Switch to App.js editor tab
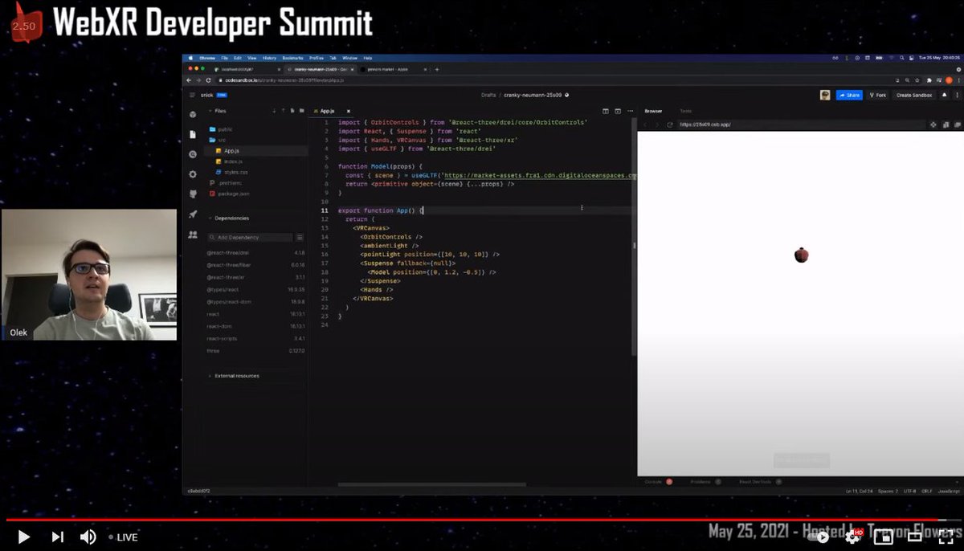Viewport: 964px width, 551px height. pyautogui.click(x=329, y=111)
